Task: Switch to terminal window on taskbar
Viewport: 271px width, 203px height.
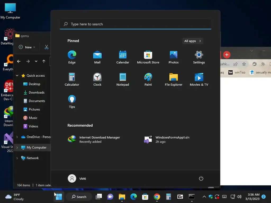Action: tap(192, 197)
